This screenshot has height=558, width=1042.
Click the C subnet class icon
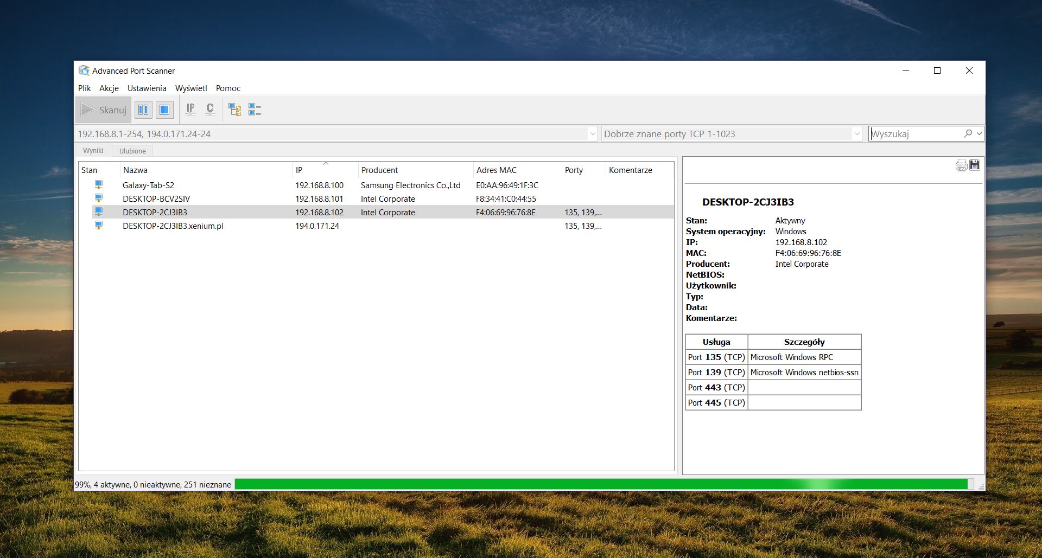[211, 109]
